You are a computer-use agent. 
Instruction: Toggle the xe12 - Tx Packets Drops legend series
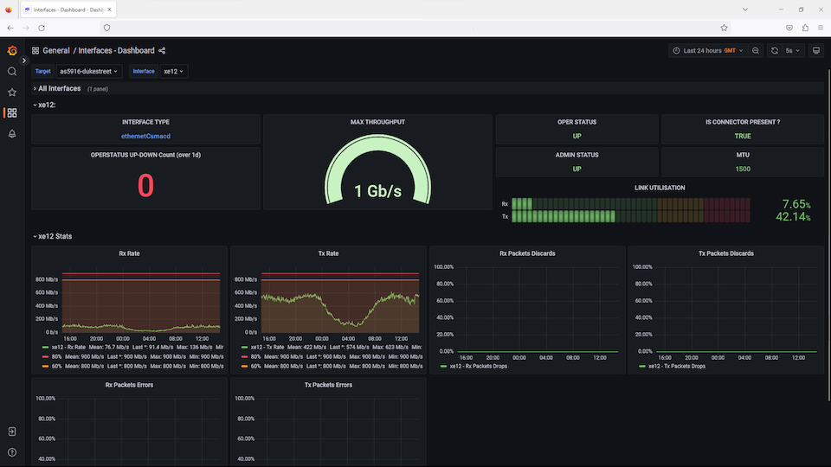tap(677, 367)
